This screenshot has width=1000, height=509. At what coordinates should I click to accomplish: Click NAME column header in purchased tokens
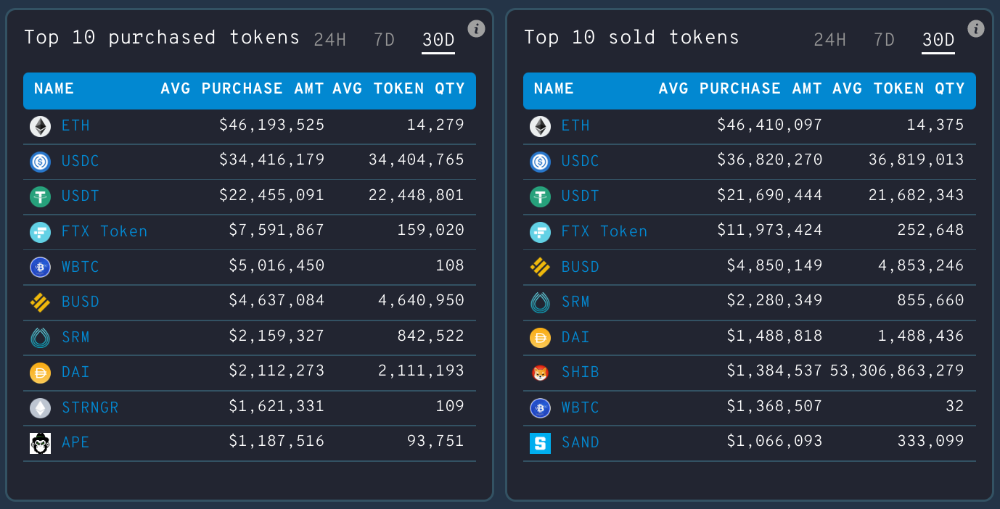click(54, 89)
